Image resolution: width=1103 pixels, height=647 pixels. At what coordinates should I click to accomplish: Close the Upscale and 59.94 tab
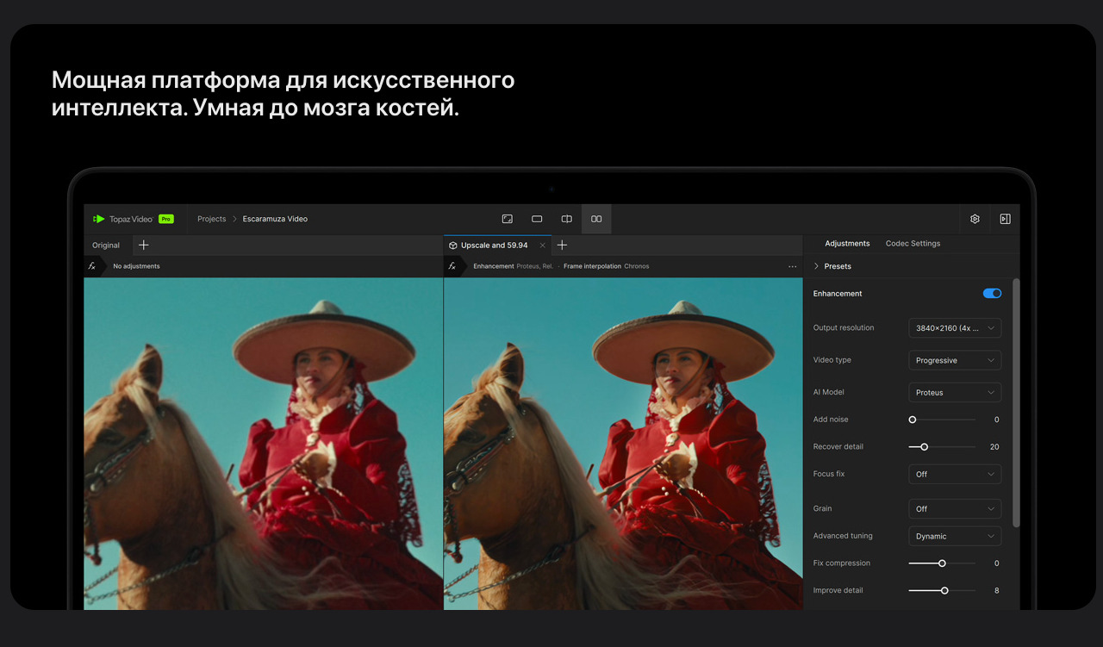pyautogui.click(x=542, y=246)
